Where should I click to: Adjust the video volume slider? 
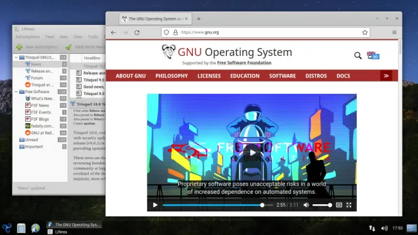point(322,205)
